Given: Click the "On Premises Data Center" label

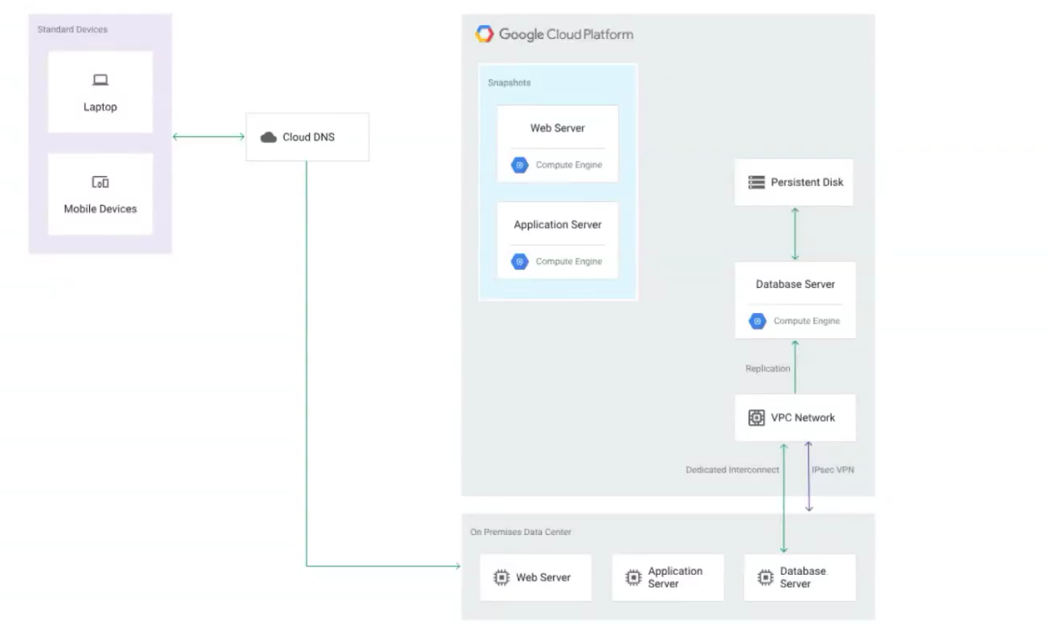Looking at the screenshot, I should point(521,533).
